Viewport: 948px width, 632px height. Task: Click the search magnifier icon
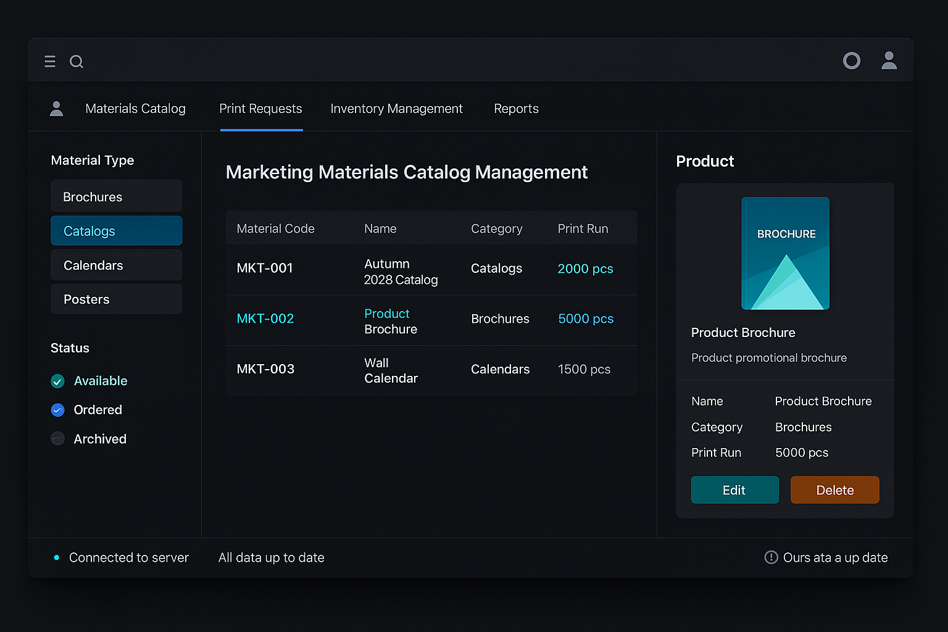(77, 62)
